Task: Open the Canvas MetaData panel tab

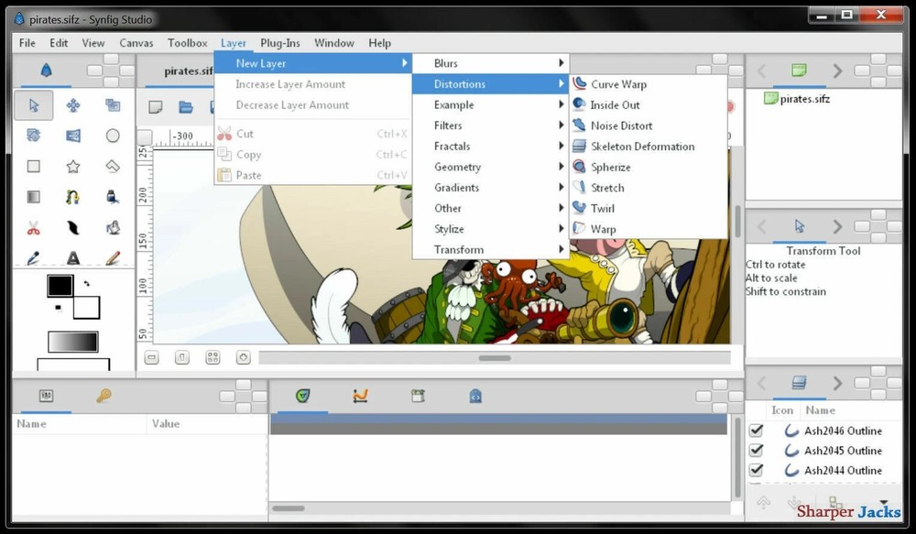Action: pos(418,396)
